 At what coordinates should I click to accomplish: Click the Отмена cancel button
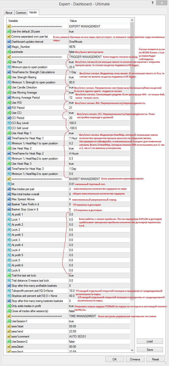tap(135, 359)
